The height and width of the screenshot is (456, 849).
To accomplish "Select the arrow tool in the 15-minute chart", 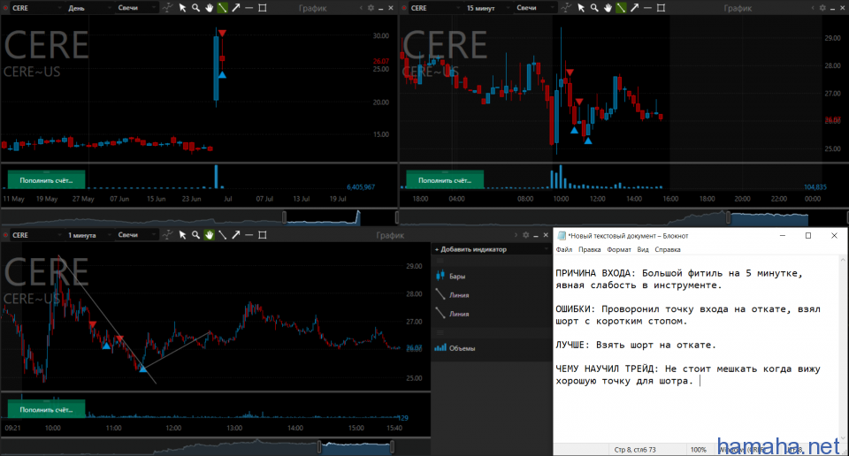I will point(635,8).
